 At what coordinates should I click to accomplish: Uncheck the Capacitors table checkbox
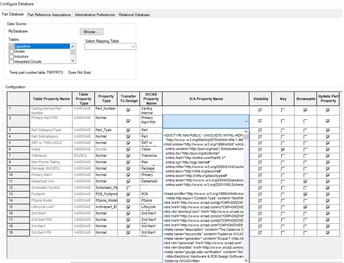click(11, 47)
